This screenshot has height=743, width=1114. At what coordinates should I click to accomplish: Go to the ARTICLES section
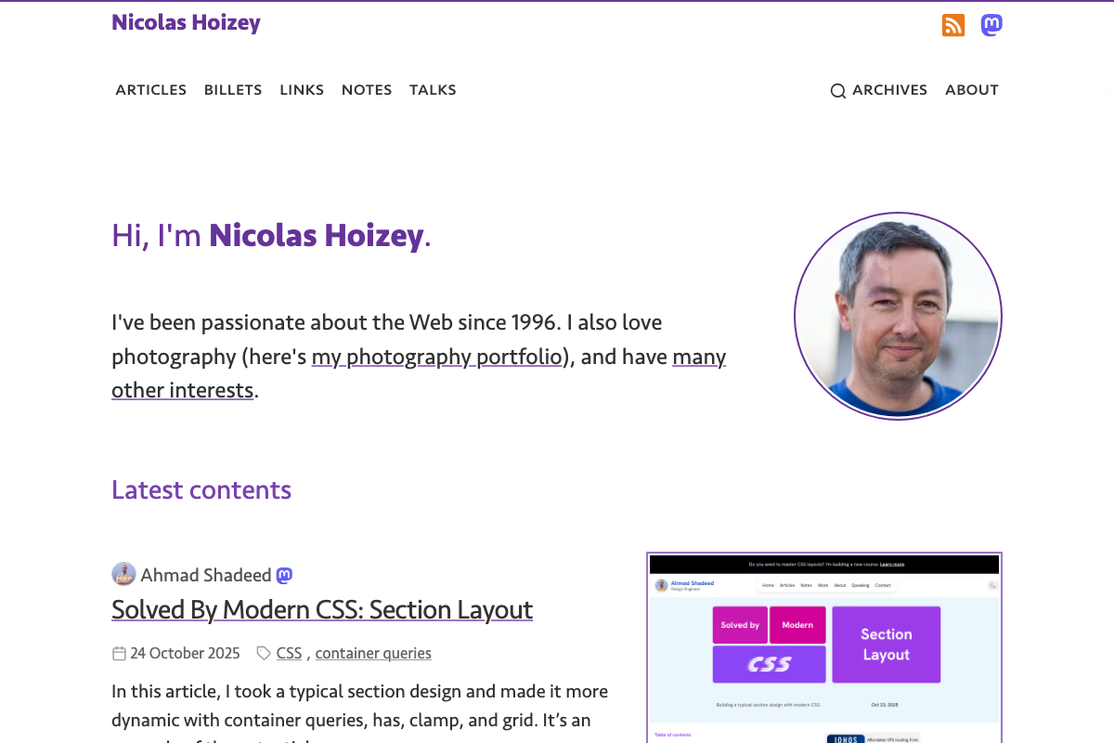(x=150, y=89)
